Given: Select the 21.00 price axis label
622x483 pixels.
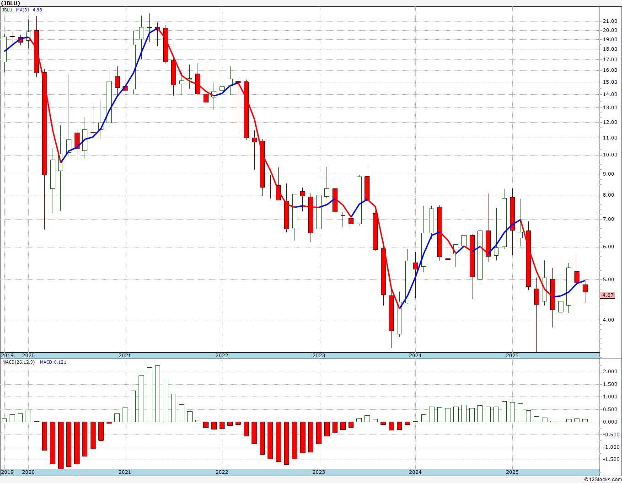Looking at the screenshot, I should click(609, 21).
